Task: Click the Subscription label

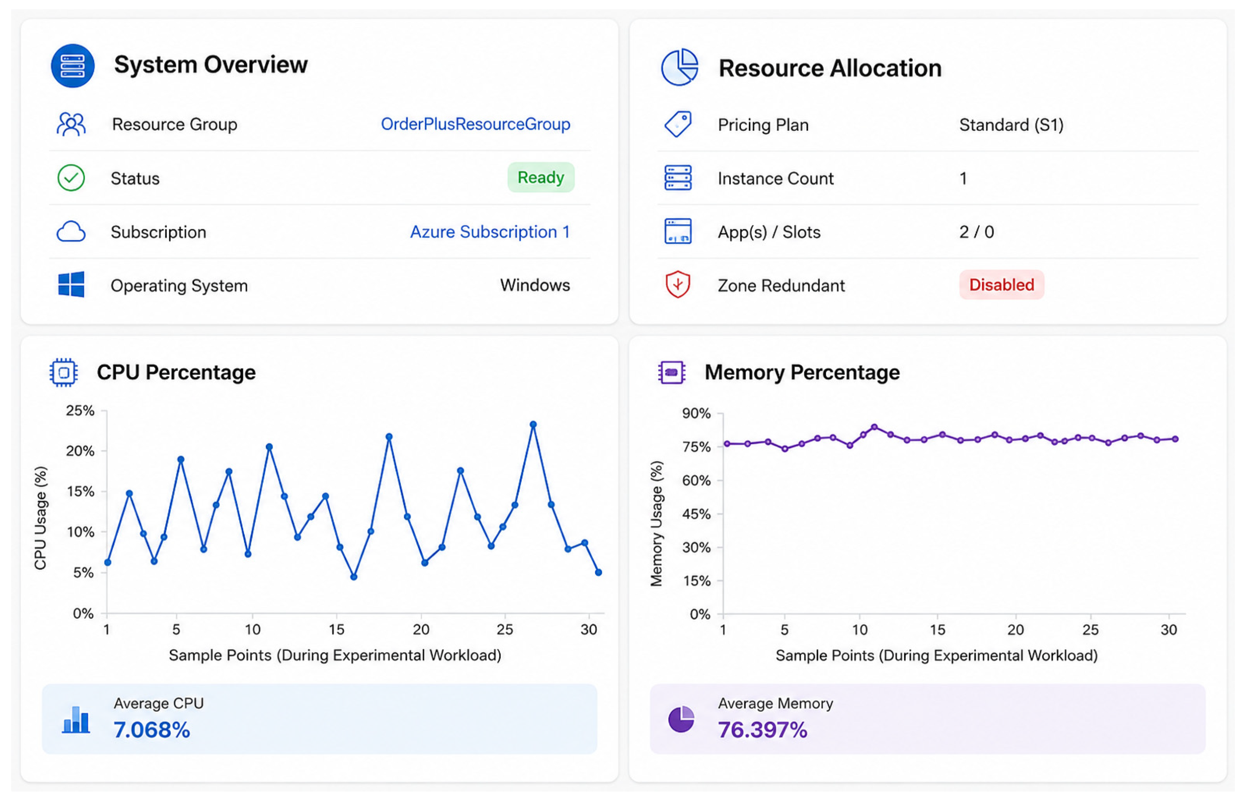Action: point(159,232)
